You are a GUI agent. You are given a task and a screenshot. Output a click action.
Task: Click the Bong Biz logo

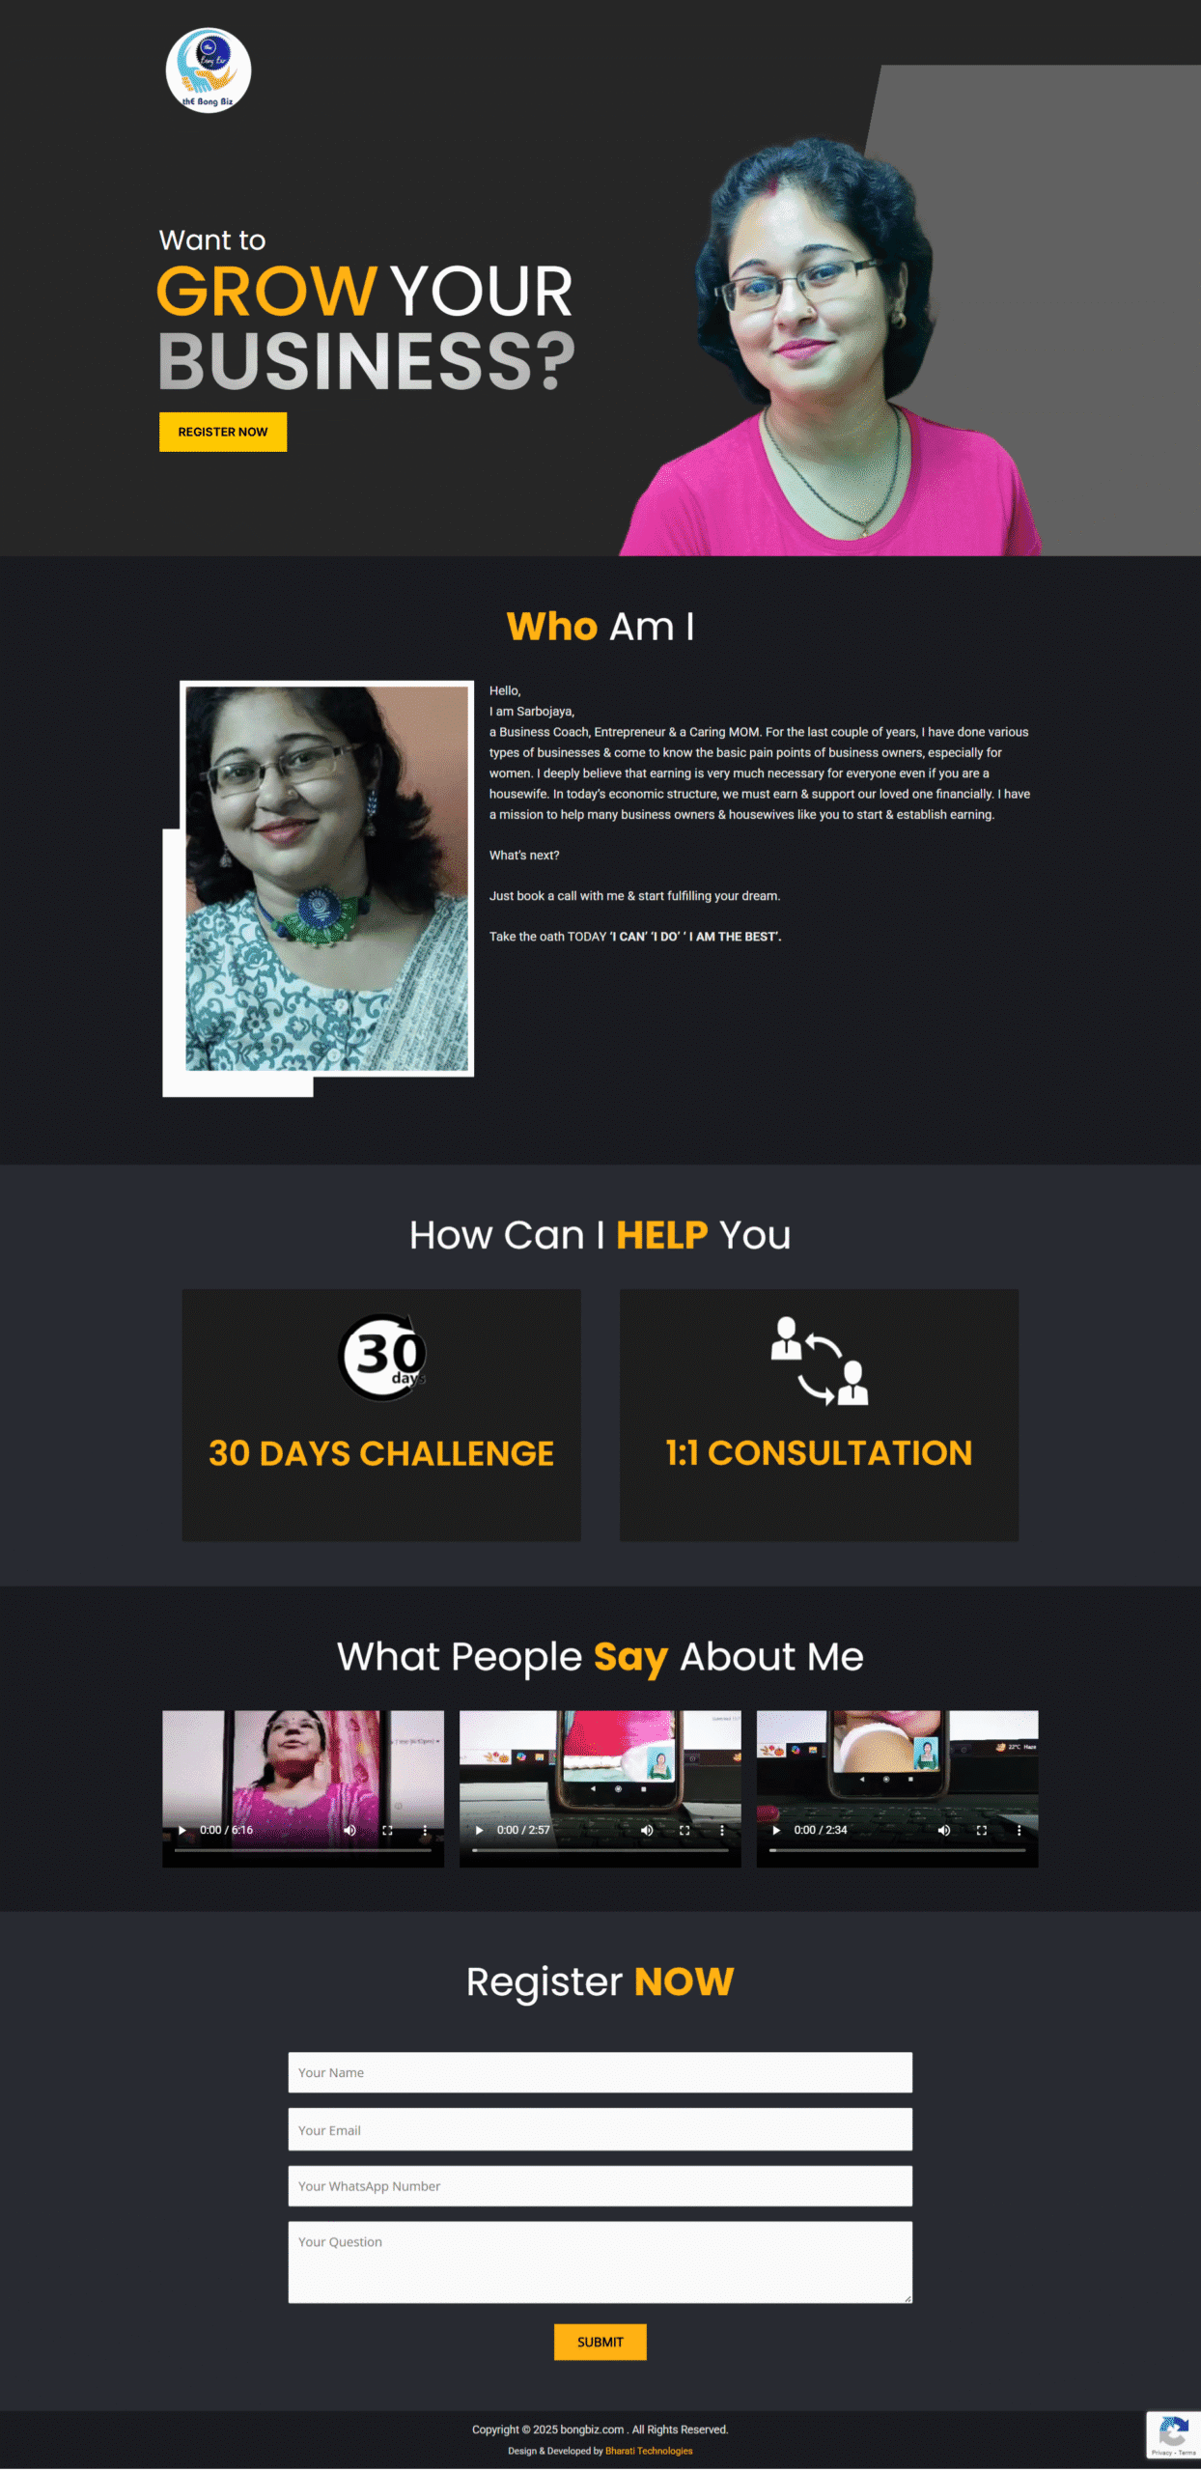(x=209, y=70)
